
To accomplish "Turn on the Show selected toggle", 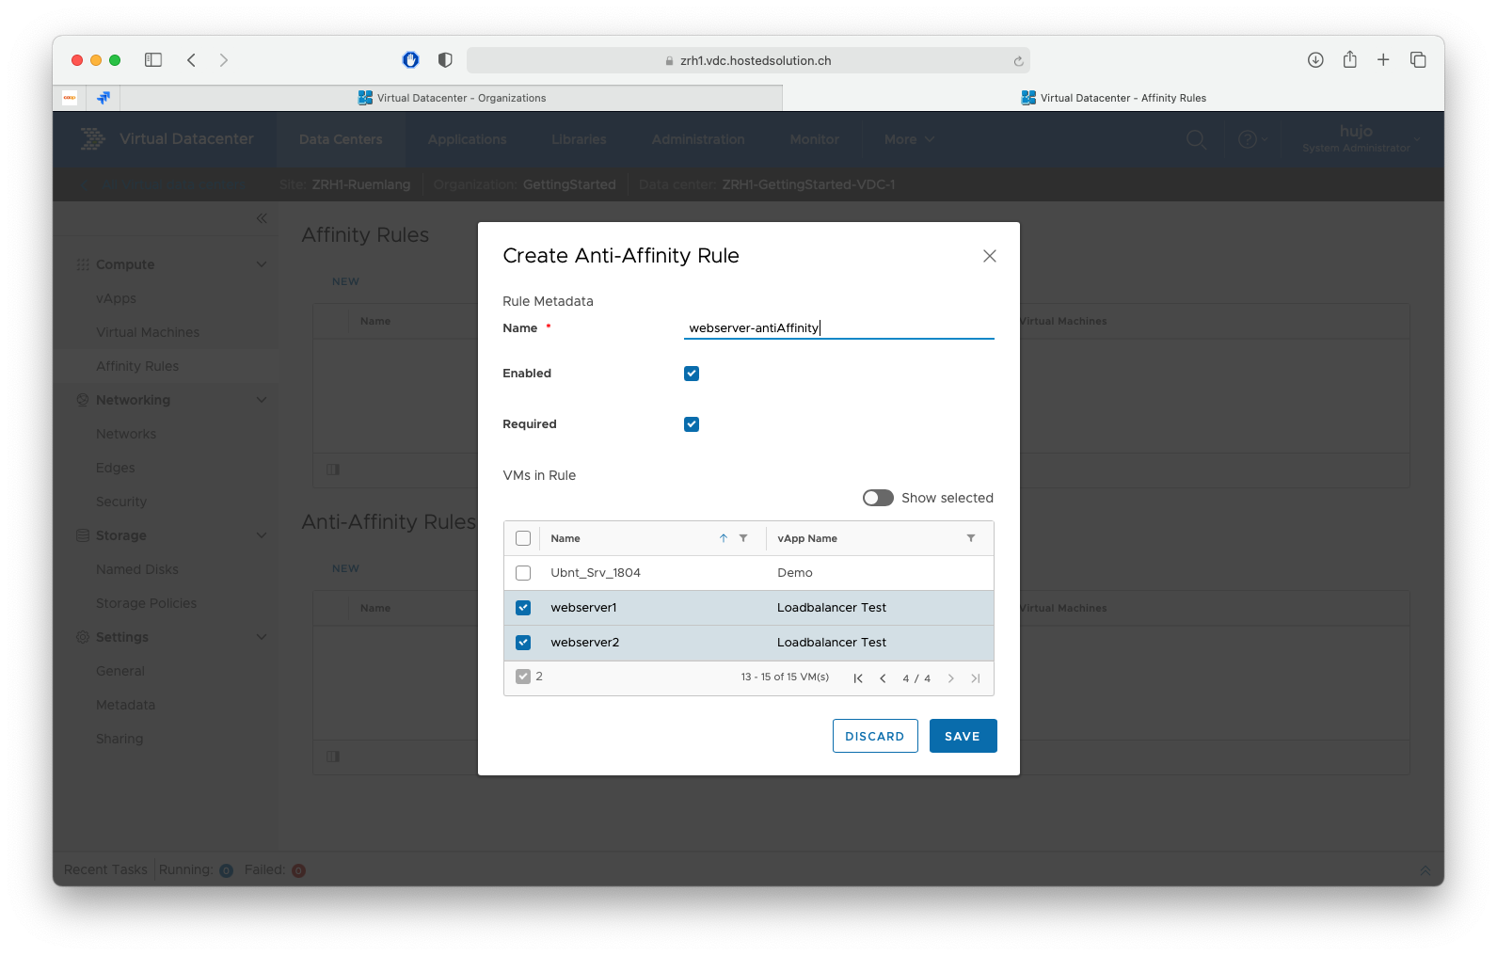I will (878, 498).
